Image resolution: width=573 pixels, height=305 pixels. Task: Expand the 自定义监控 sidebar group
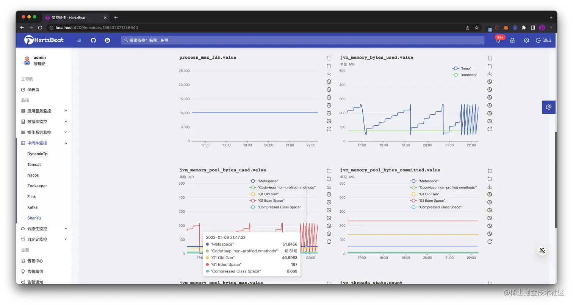click(44, 239)
